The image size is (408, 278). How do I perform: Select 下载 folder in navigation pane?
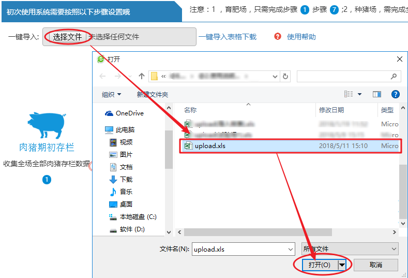coord(126,179)
